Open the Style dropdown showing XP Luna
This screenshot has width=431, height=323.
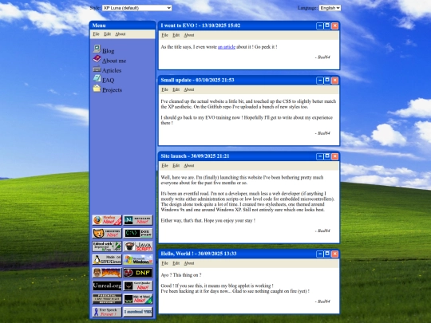[x=137, y=8]
